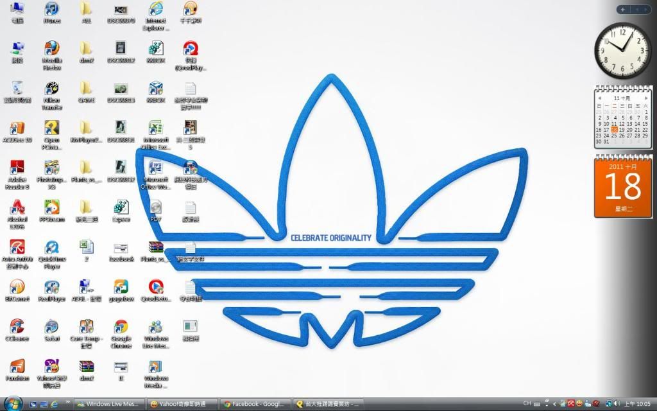Viewport: 657px width, 411px height.
Task: Open the iTunes desktop shortcut
Action: pyautogui.click(x=52, y=10)
